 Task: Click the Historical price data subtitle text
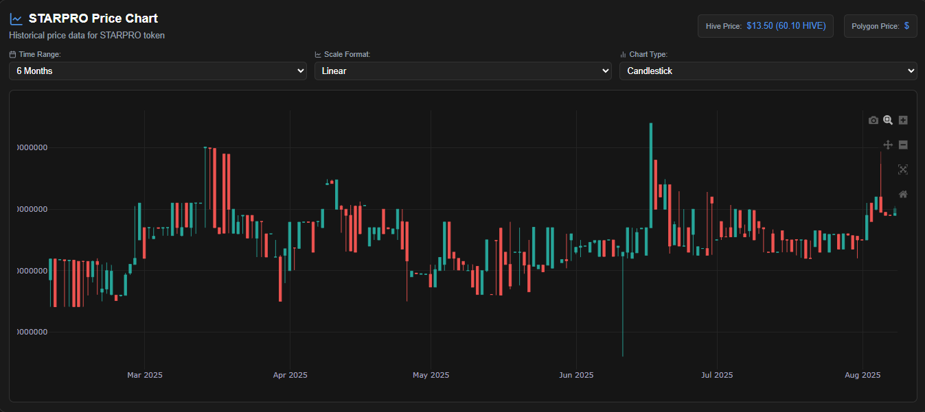click(x=87, y=35)
